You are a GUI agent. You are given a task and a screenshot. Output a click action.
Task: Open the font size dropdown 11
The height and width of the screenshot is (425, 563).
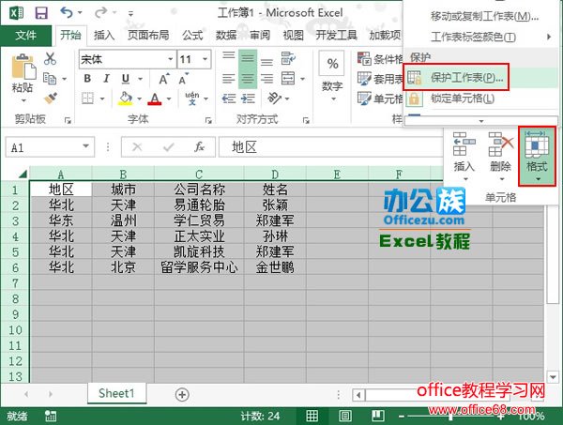[x=205, y=59]
